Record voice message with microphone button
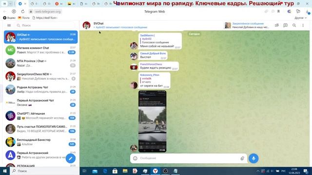 (x=253, y=158)
